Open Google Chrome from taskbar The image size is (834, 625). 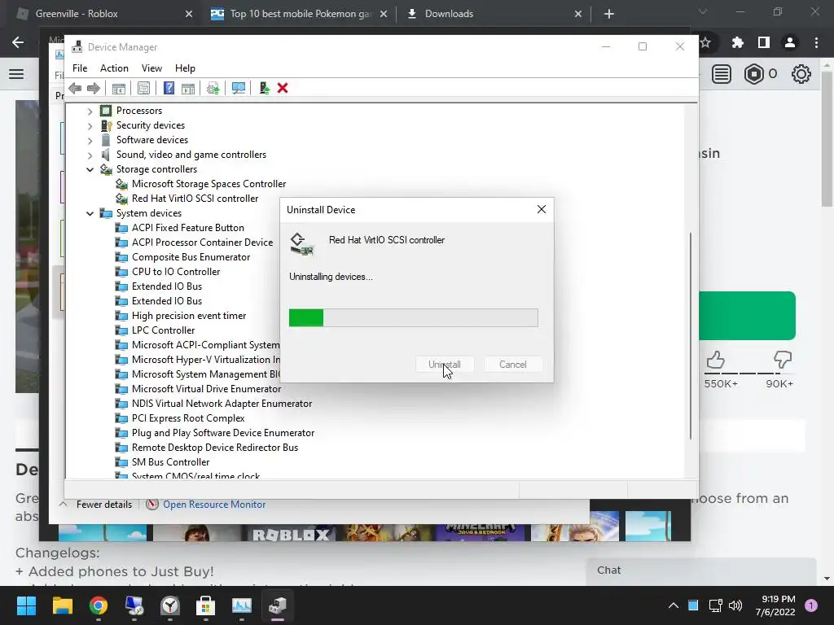coord(99,605)
